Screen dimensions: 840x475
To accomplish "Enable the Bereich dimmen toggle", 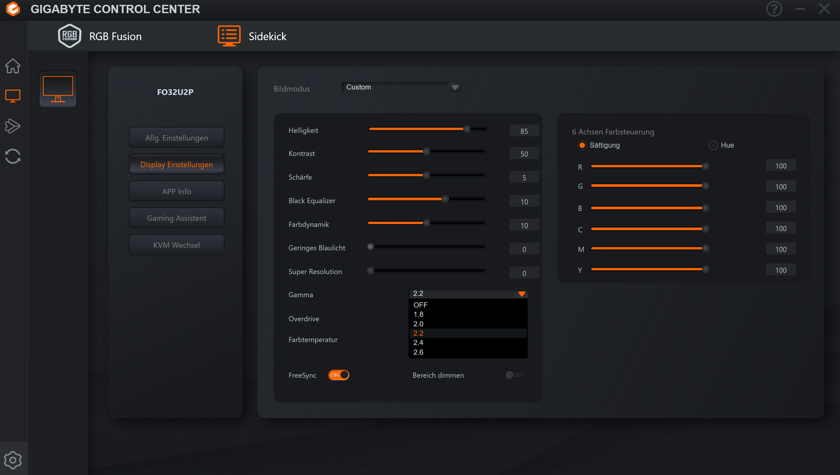I will [515, 375].
